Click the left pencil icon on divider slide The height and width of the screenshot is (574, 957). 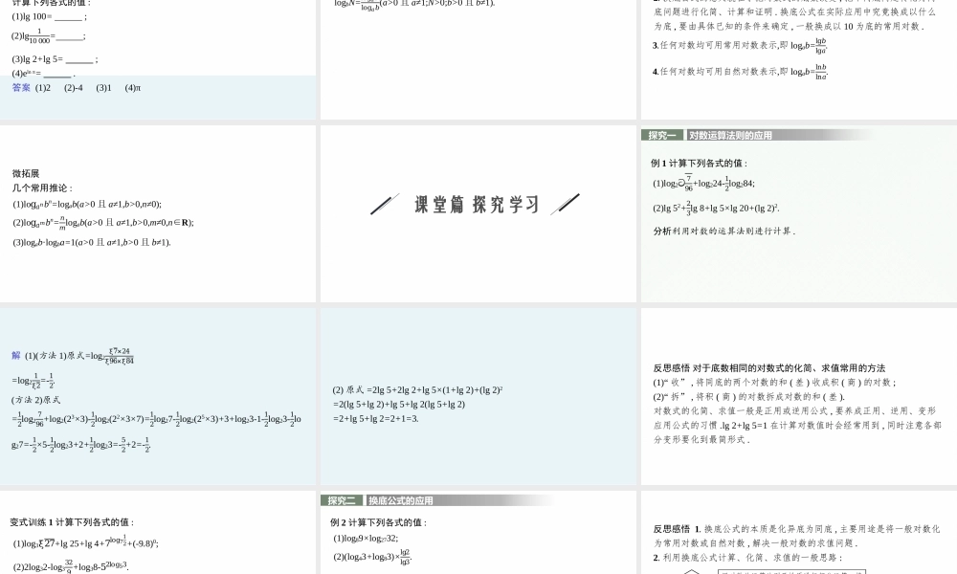(x=385, y=204)
